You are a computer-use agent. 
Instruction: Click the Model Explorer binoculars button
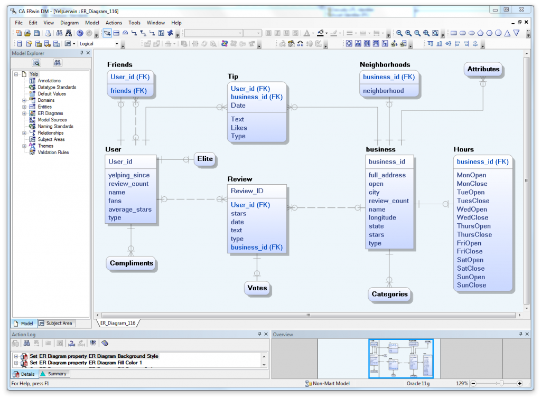tap(57, 63)
